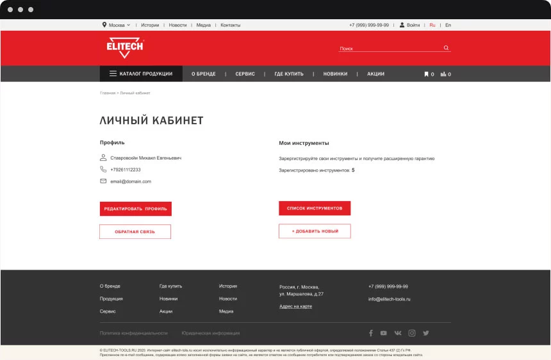This screenshot has width=551, height=360.
Task: Open VK social icon
Action: [x=398, y=333]
